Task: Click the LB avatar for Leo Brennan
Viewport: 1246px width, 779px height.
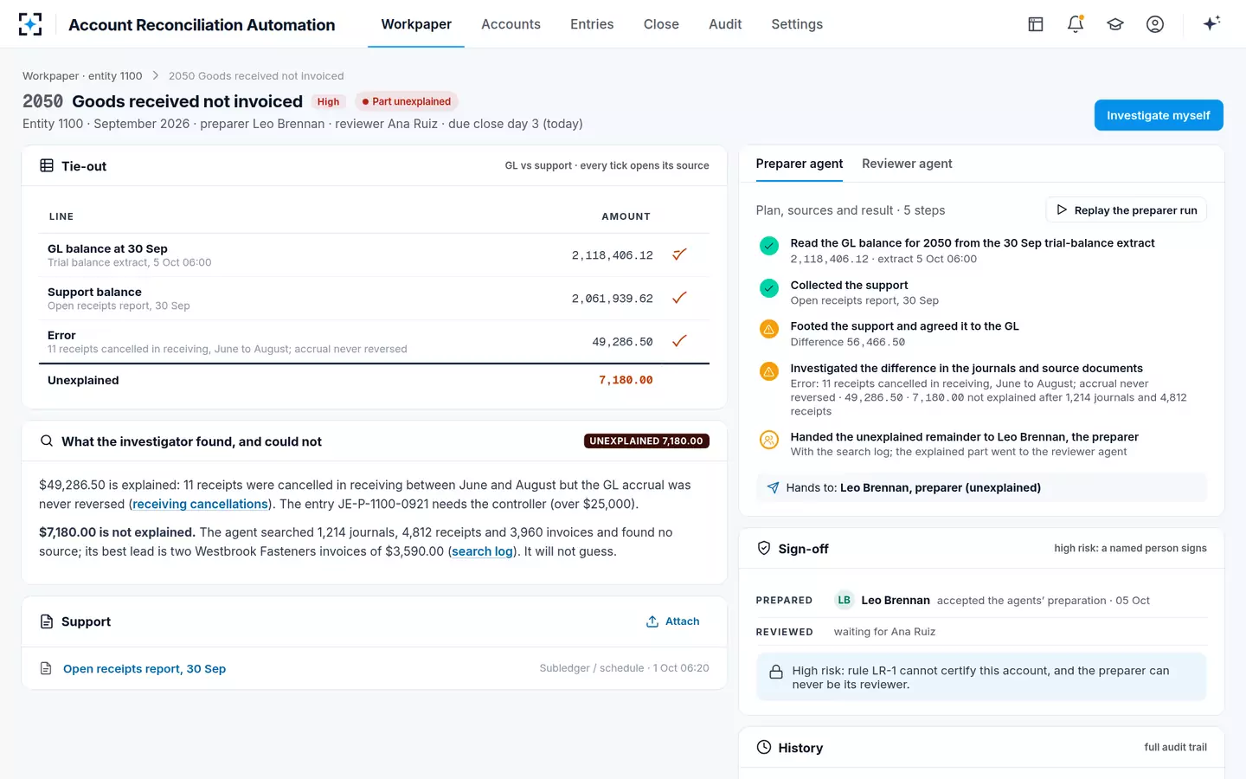Action: pyautogui.click(x=844, y=600)
